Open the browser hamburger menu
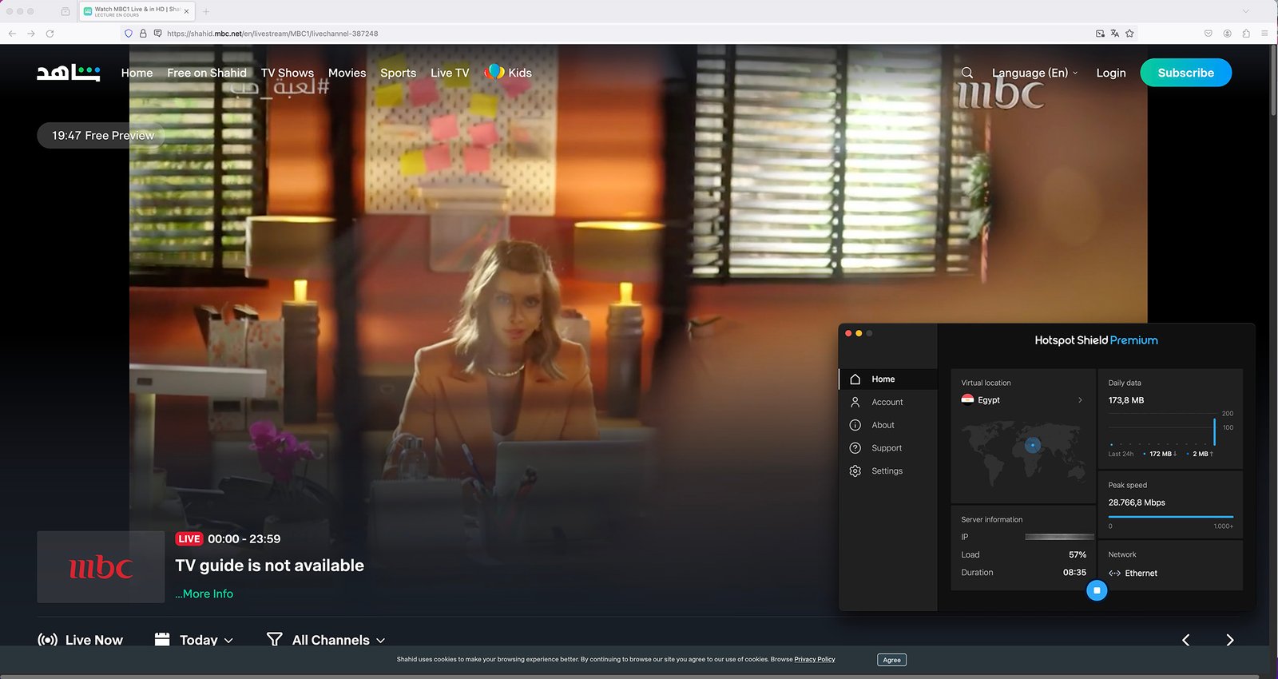Viewport: 1278px width, 679px height. click(1264, 34)
